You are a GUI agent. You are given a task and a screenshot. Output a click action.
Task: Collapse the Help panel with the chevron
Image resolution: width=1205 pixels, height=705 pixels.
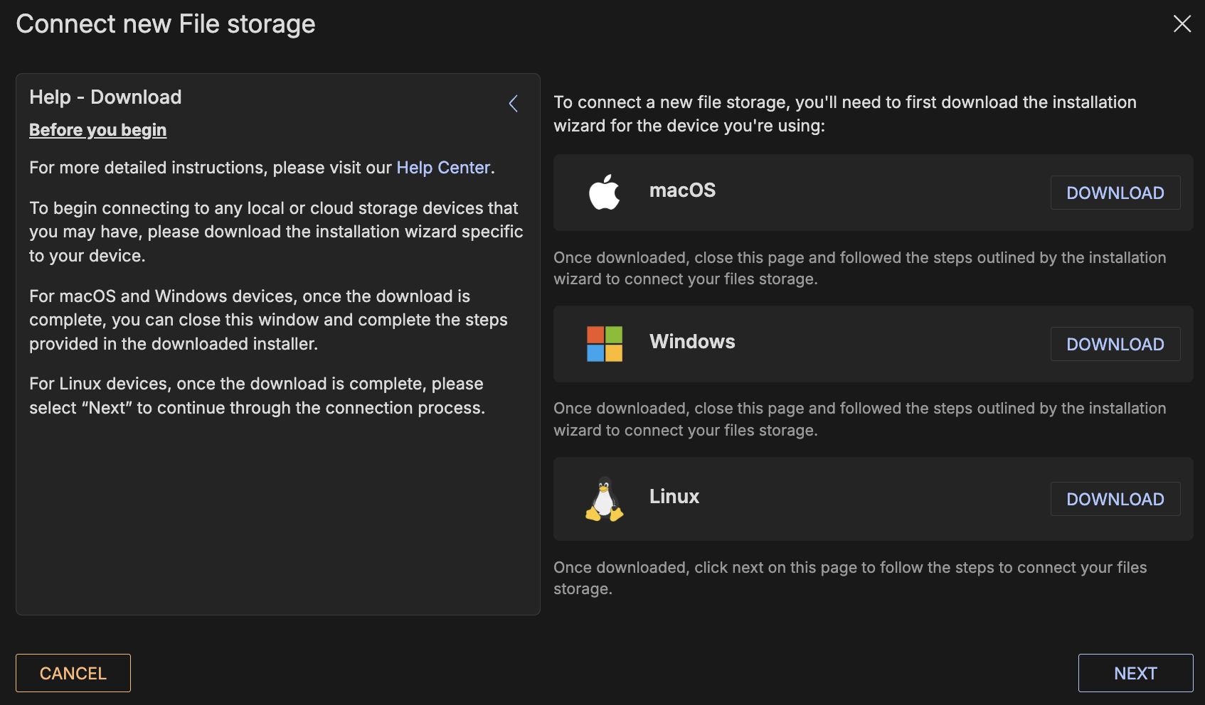513,104
